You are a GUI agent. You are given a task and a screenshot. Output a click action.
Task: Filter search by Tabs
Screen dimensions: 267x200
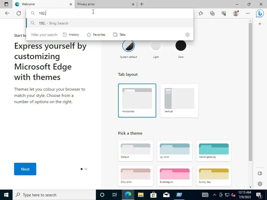(119, 35)
